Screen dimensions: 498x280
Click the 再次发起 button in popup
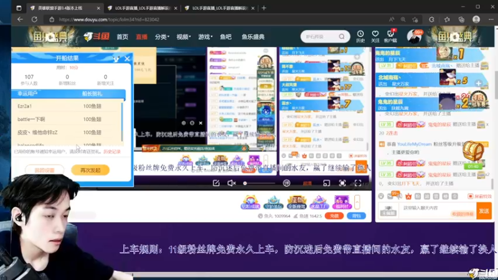pyautogui.click(x=90, y=170)
